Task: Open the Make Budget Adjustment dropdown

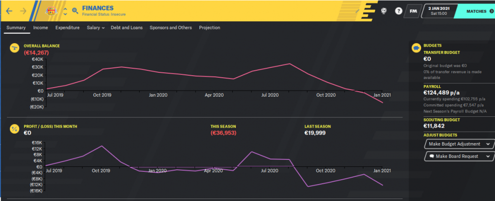Action: [x=458, y=144]
